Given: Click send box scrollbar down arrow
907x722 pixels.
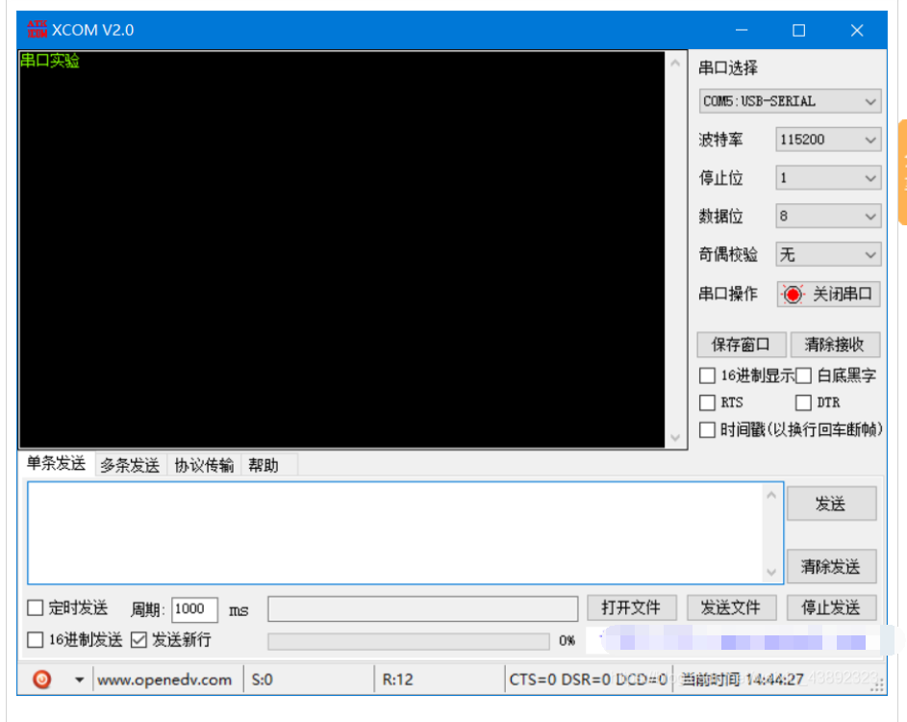Looking at the screenshot, I should tap(771, 572).
